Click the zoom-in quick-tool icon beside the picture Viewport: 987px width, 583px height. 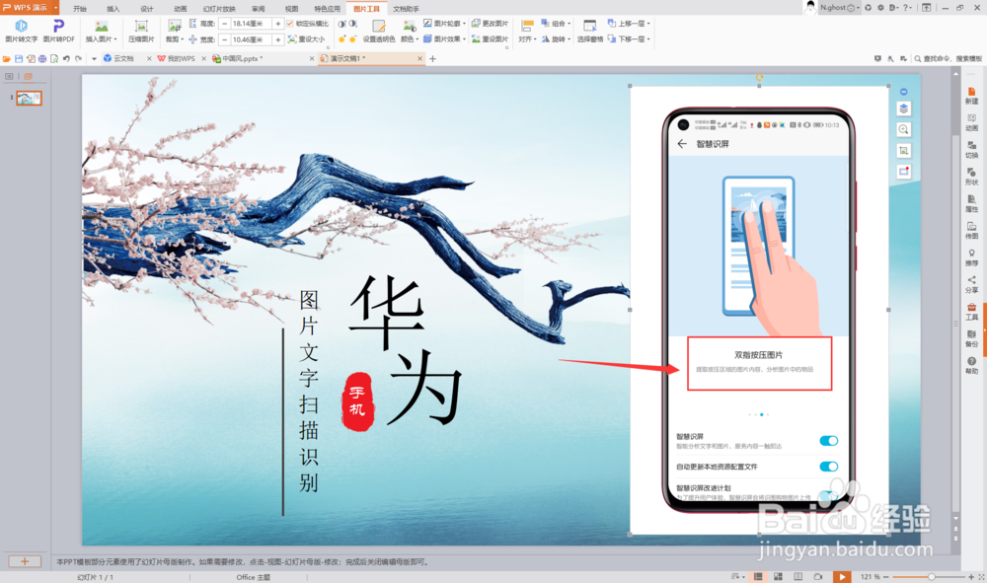pos(903,129)
